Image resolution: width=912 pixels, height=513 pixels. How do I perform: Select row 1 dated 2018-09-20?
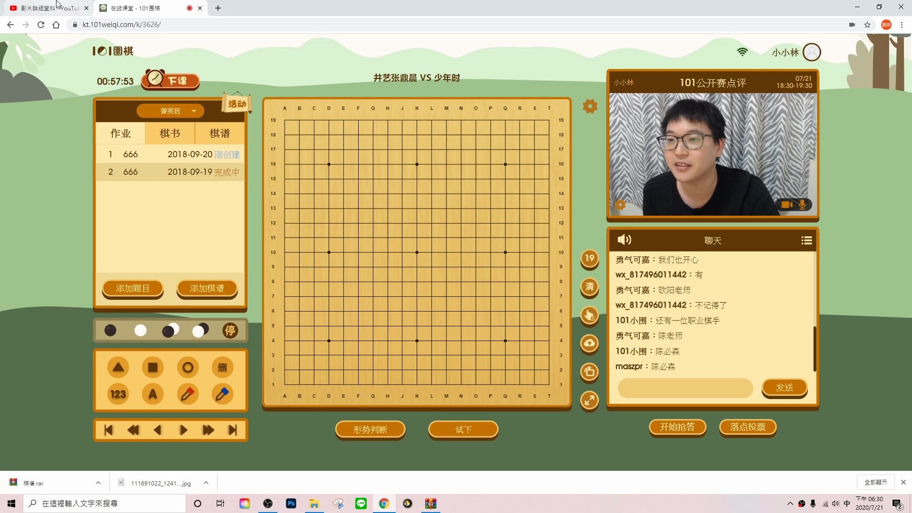pyautogui.click(x=170, y=154)
